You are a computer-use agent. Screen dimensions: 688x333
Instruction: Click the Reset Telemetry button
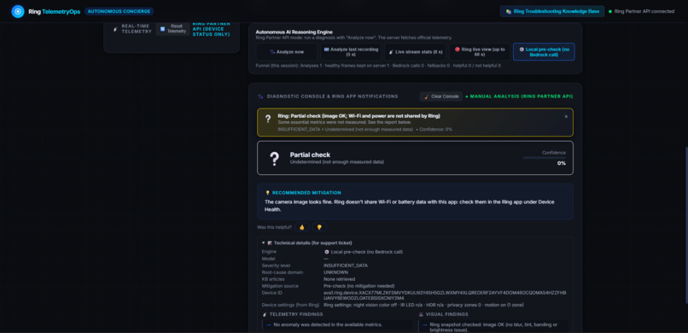point(173,28)
